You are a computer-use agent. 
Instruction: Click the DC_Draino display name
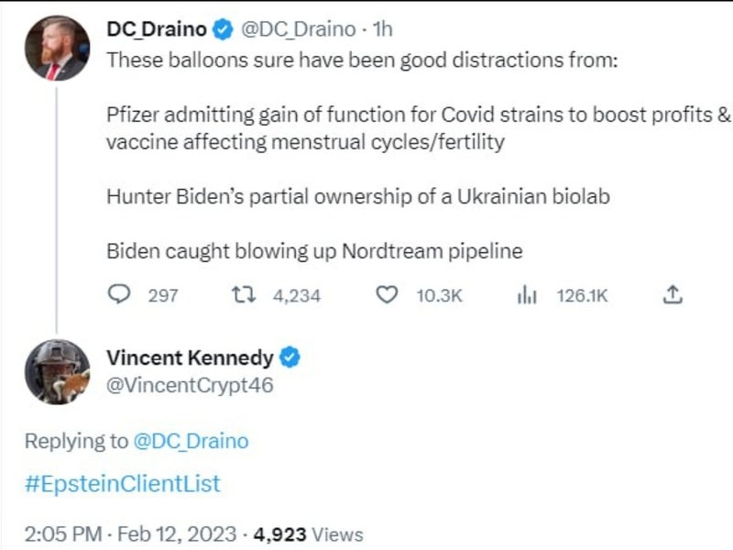click(x=157, y=29)
